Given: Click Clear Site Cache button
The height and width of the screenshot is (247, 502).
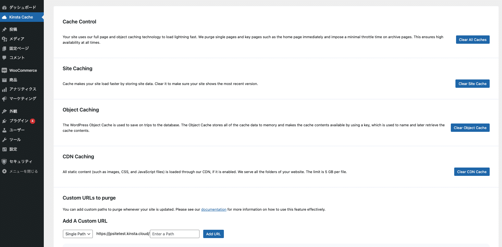Looking at the screenshot, I should [472, 84].
